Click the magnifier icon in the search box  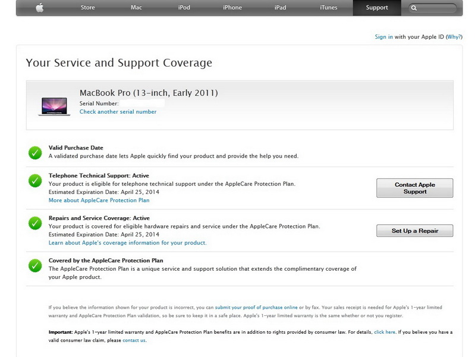(414, 8)
